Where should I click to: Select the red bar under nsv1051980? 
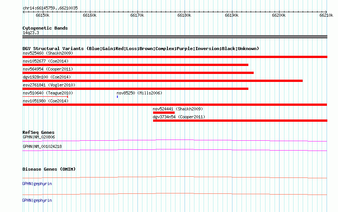(175, 105)
